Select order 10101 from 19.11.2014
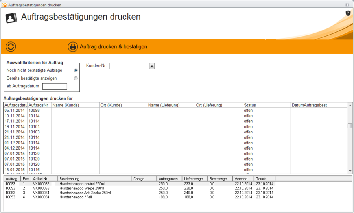 [175, 127]
